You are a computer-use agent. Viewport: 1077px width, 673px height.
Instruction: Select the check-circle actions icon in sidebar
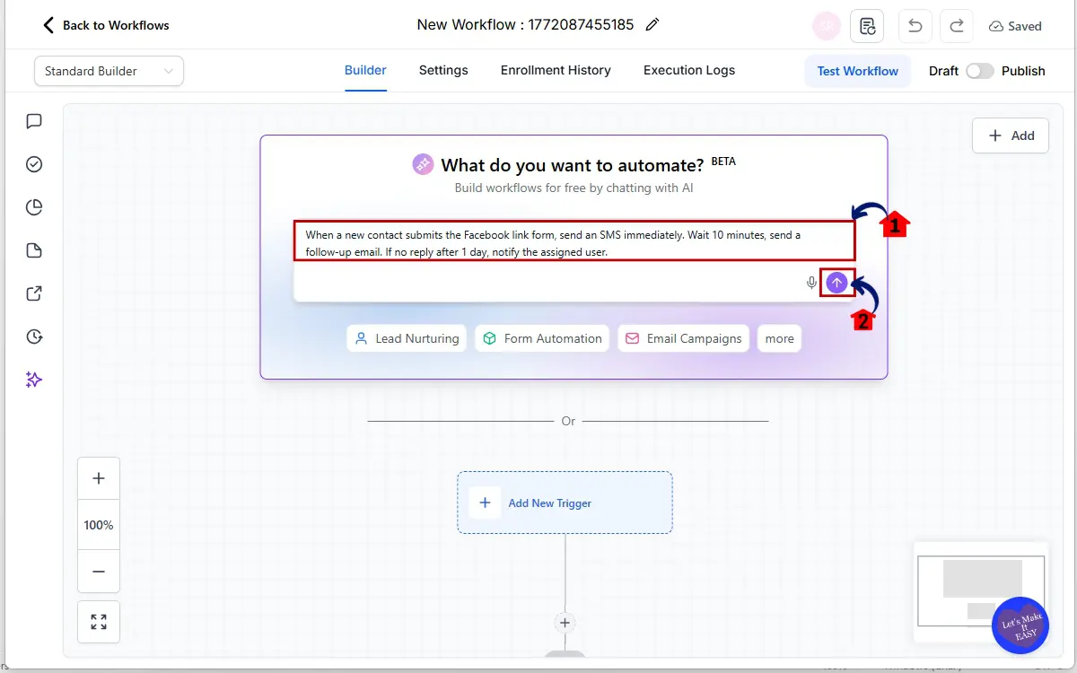point(33,164)
